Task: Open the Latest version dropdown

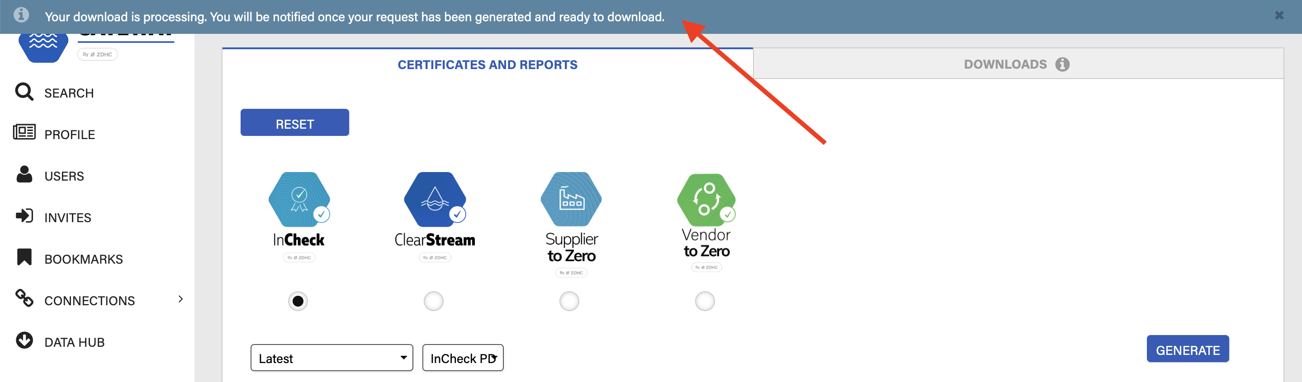Action: click(331, 358)
